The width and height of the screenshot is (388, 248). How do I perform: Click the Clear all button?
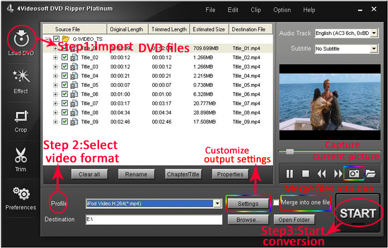pos(89,174)
